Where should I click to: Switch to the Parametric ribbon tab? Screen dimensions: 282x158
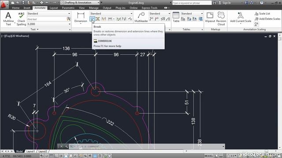coord(68,8)
